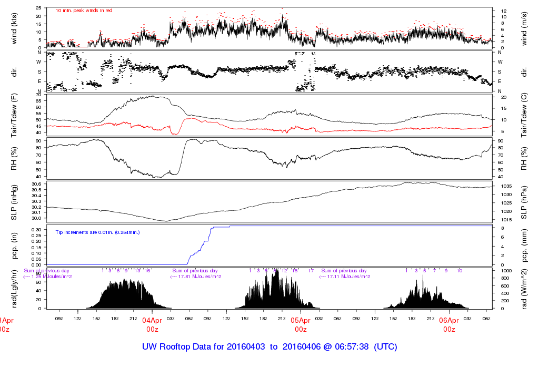This screenshot has height=368, width=539.
Task: Select the '04Apr' date label
Action: (x=152, y=321)
